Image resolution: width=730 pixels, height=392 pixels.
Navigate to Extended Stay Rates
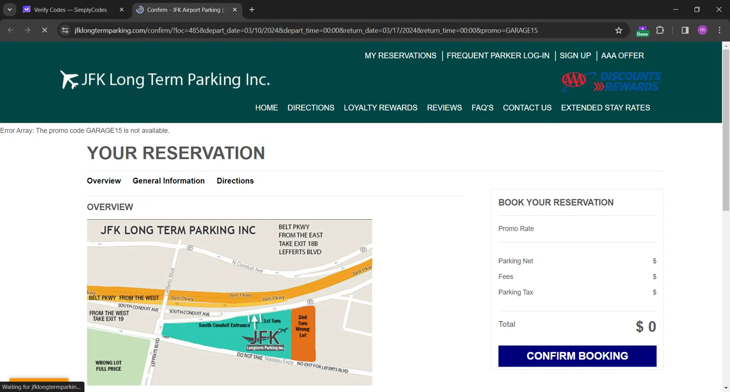[x=605, y=108]
